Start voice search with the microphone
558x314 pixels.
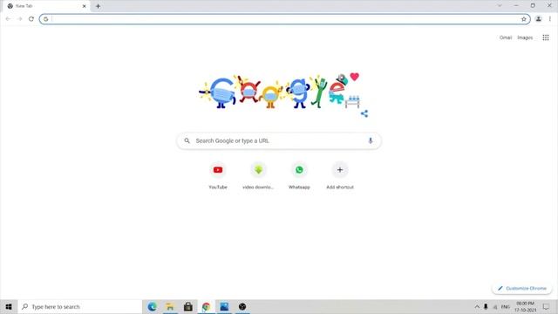click(370, 140)
